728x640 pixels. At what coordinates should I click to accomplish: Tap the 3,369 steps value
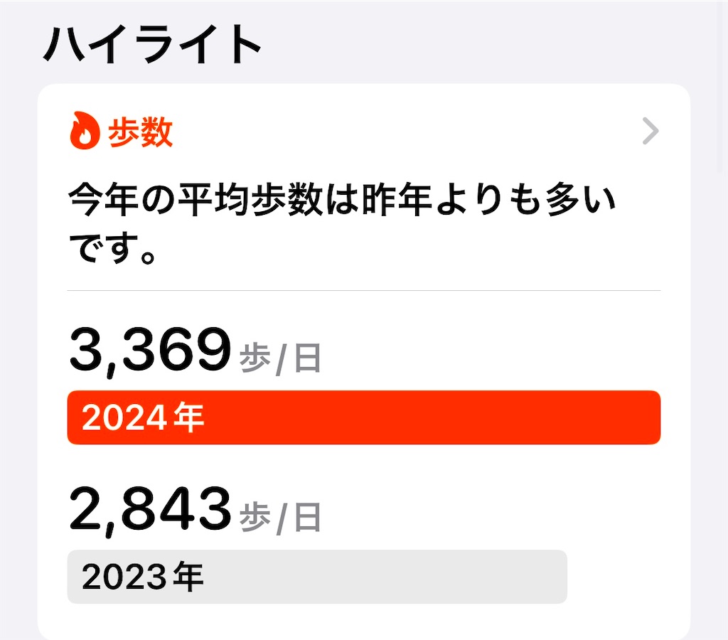(x=149, y=348)
